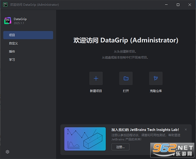Click the text 从头创建新项目。
This screenshot has width=196, height=159.
tap(125, 51)
